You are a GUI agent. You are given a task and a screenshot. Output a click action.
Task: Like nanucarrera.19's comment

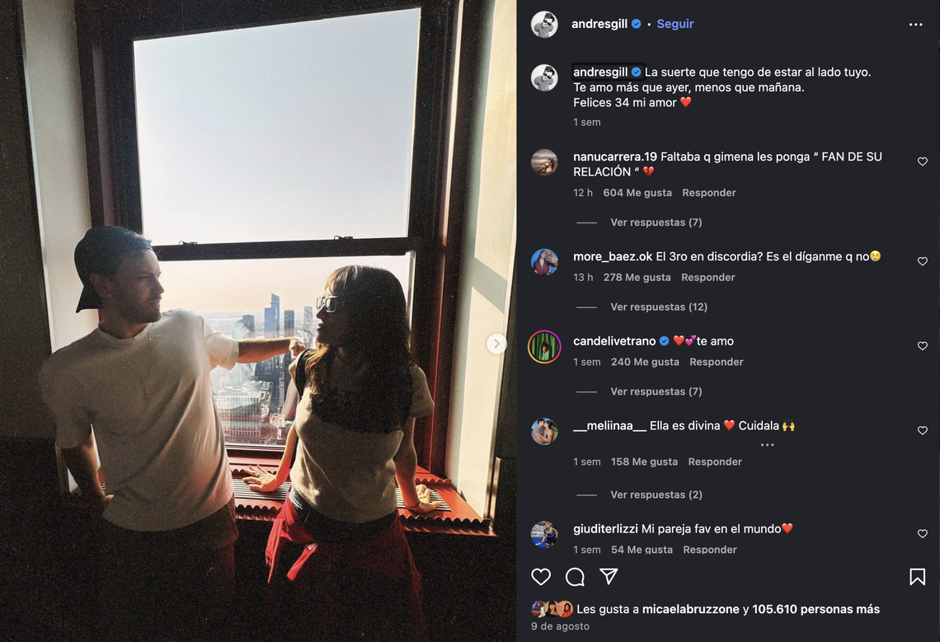pos(923,162)
